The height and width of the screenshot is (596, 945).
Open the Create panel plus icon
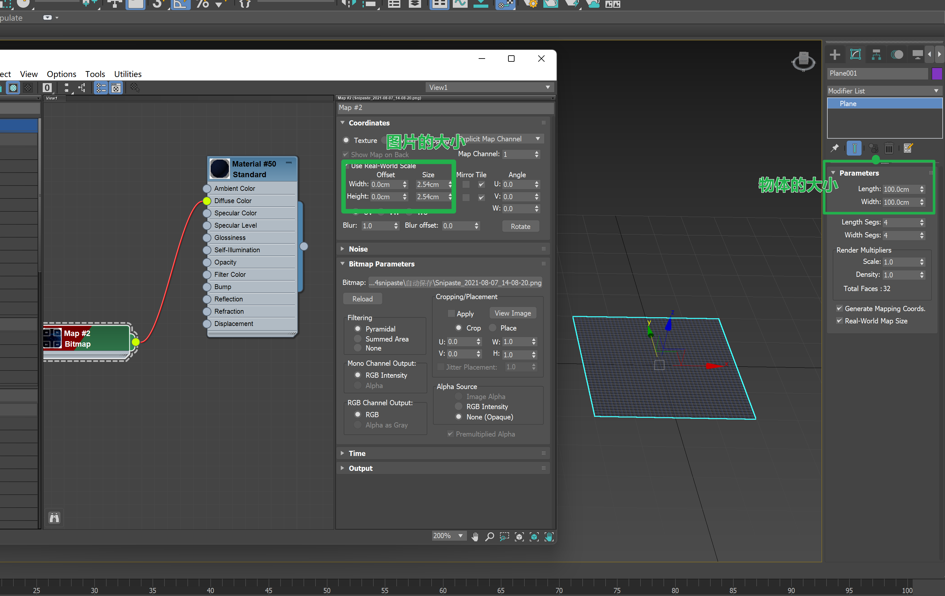[835, 55]
